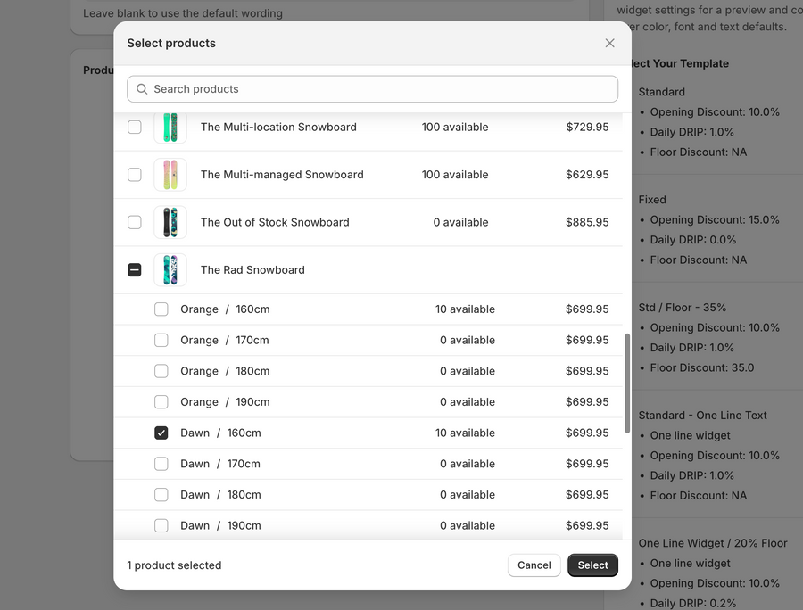Viewport: 803px width, 610px height.
Task: Click the product list scrollbar
Action: 626,383
